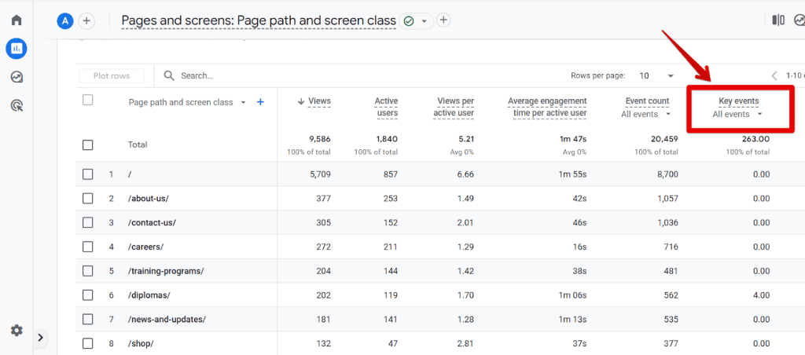Add a comparison with plus next to A
Screen dimensions: 805x355
tap(86, 21)
